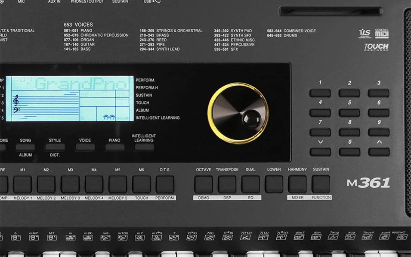Click number 7 on the numeric keypad
The width and height of the screenshot is (411, 257).
(320, 132)
